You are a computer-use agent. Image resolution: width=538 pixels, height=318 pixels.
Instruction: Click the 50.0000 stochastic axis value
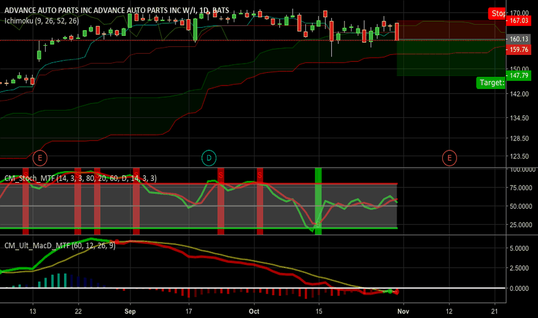point(521,206)
